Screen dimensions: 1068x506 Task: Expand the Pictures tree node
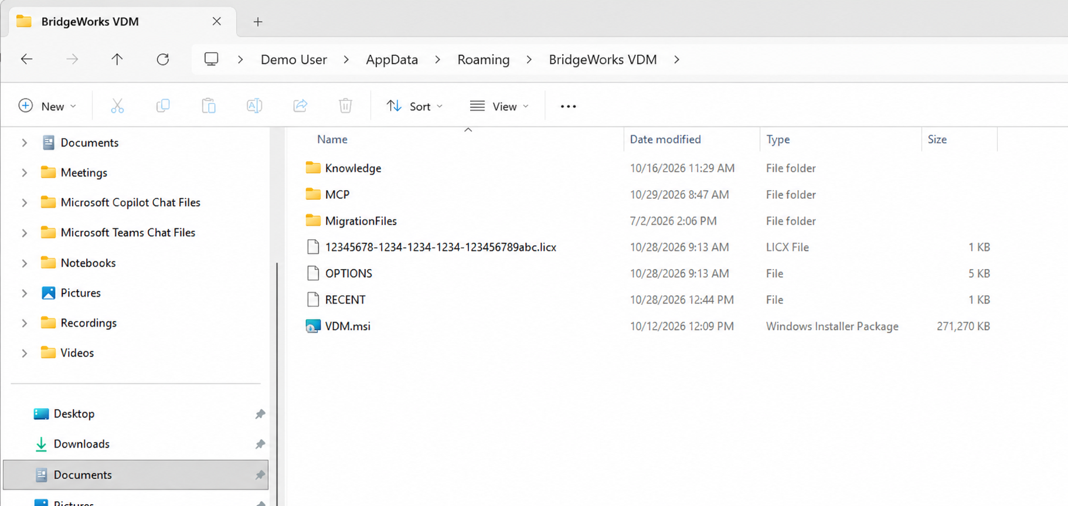[x=25, y=293]
